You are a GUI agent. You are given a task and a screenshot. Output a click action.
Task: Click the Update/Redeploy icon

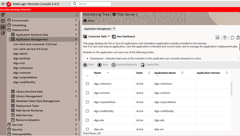114,65
